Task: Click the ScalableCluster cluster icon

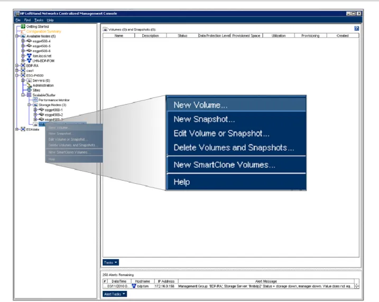Action: 29,95
